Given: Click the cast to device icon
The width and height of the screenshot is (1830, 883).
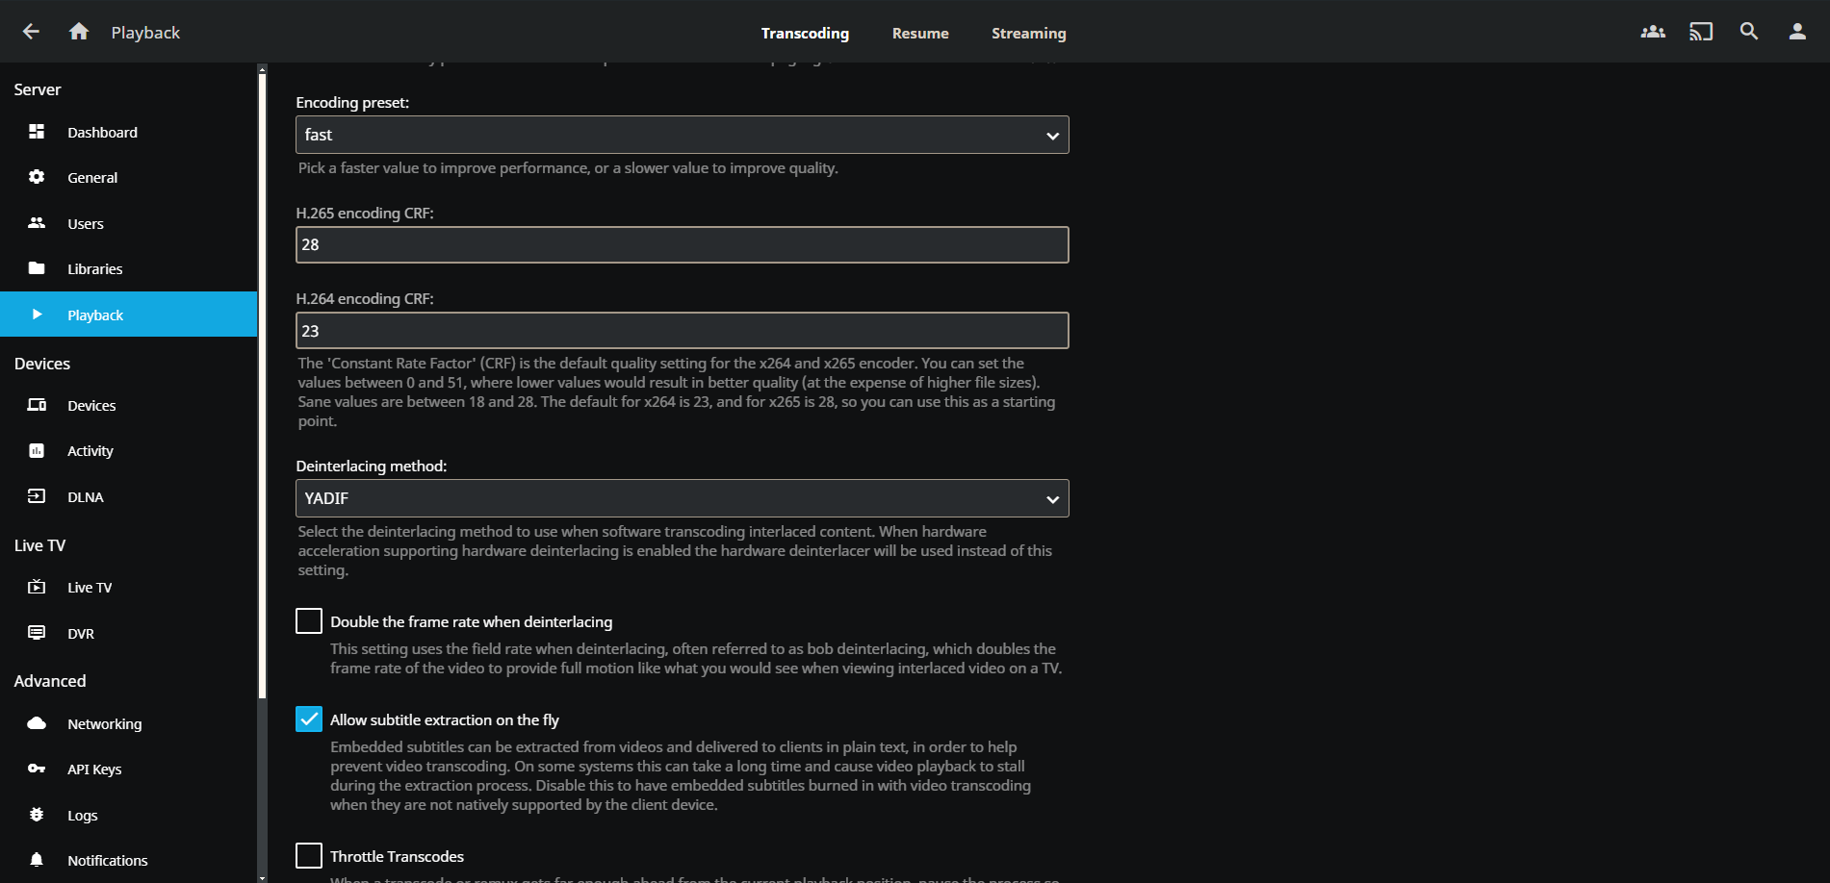Looking at the screenshot, I should tap(1700, 32).
